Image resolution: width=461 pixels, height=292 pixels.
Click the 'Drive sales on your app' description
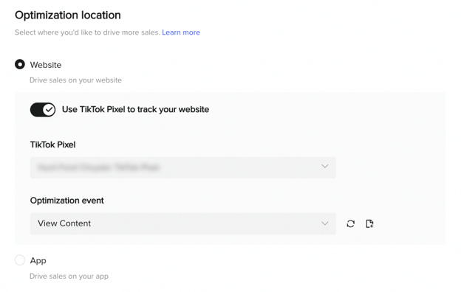(69, 277)
